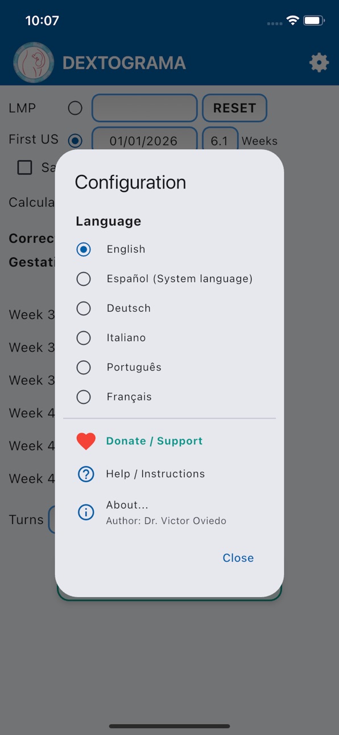Select the LMP radio button

[75, 108]
